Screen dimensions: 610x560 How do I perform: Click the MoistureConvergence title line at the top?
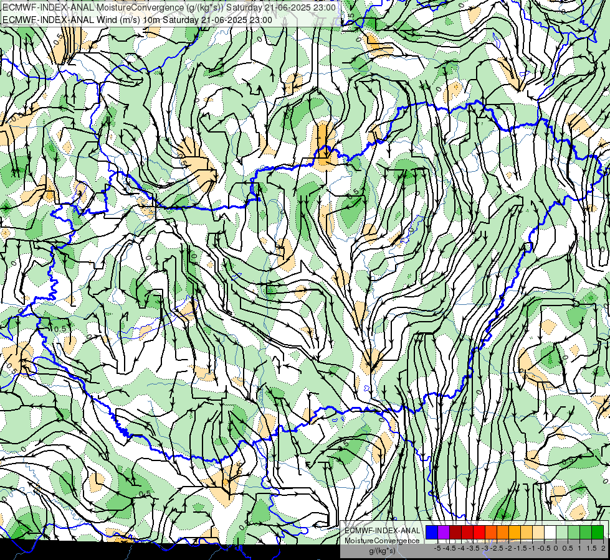click(x=169, y=7)
